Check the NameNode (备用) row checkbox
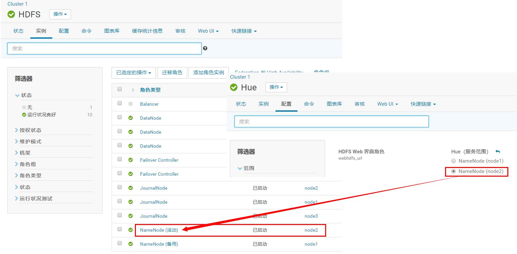The width and height of the screenshot is (517, 254). tap(120, 243)
